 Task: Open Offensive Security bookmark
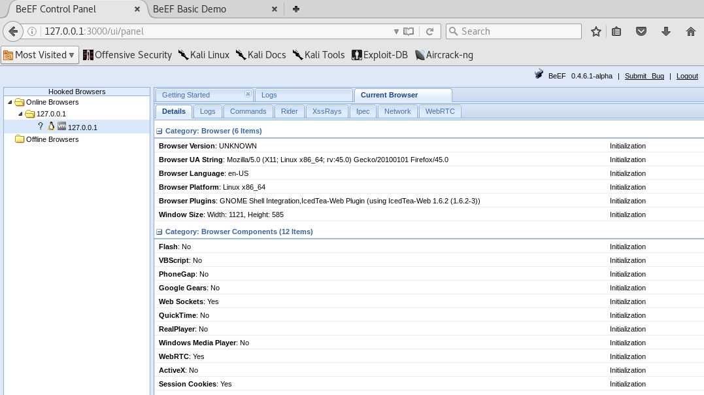[127, 55]
